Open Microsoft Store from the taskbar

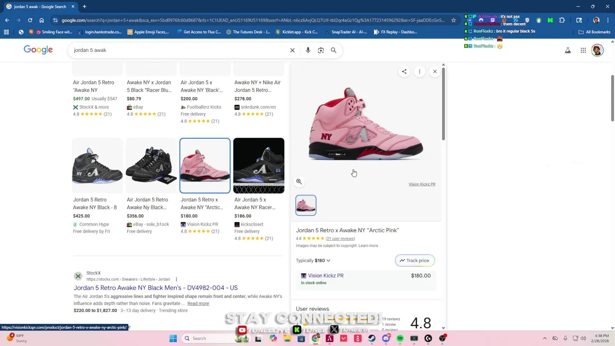301,338
